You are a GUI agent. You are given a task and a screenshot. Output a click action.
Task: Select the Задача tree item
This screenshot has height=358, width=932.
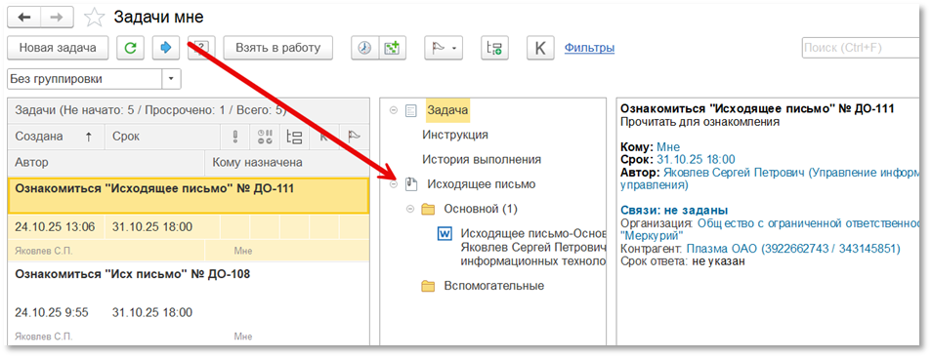point(447,110)
